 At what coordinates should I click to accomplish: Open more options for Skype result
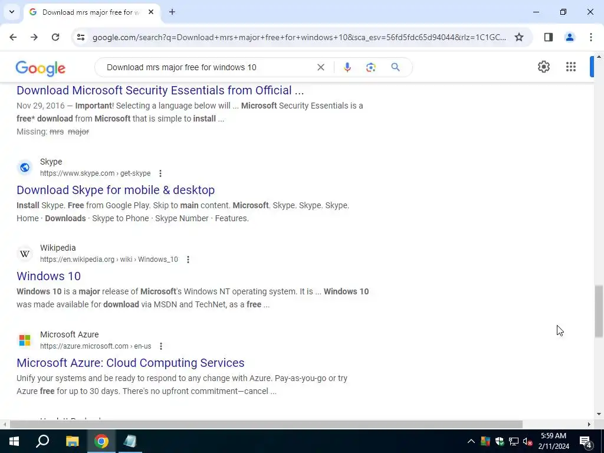[x=160, y=173]
